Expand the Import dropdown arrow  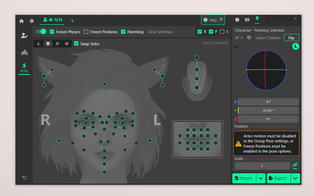click(x=261, y=178)
